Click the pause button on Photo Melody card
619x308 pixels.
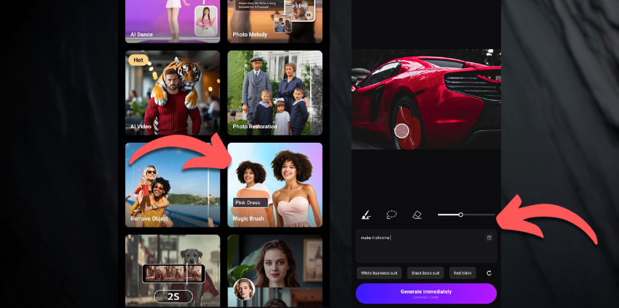[x=308, y=15]
